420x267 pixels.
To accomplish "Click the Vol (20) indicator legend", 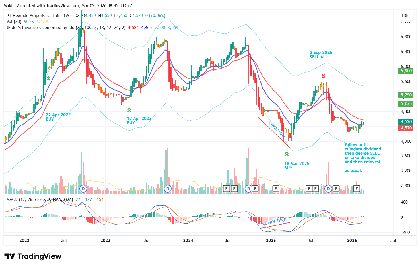I will pyautogui.click(x=14, y=22).
